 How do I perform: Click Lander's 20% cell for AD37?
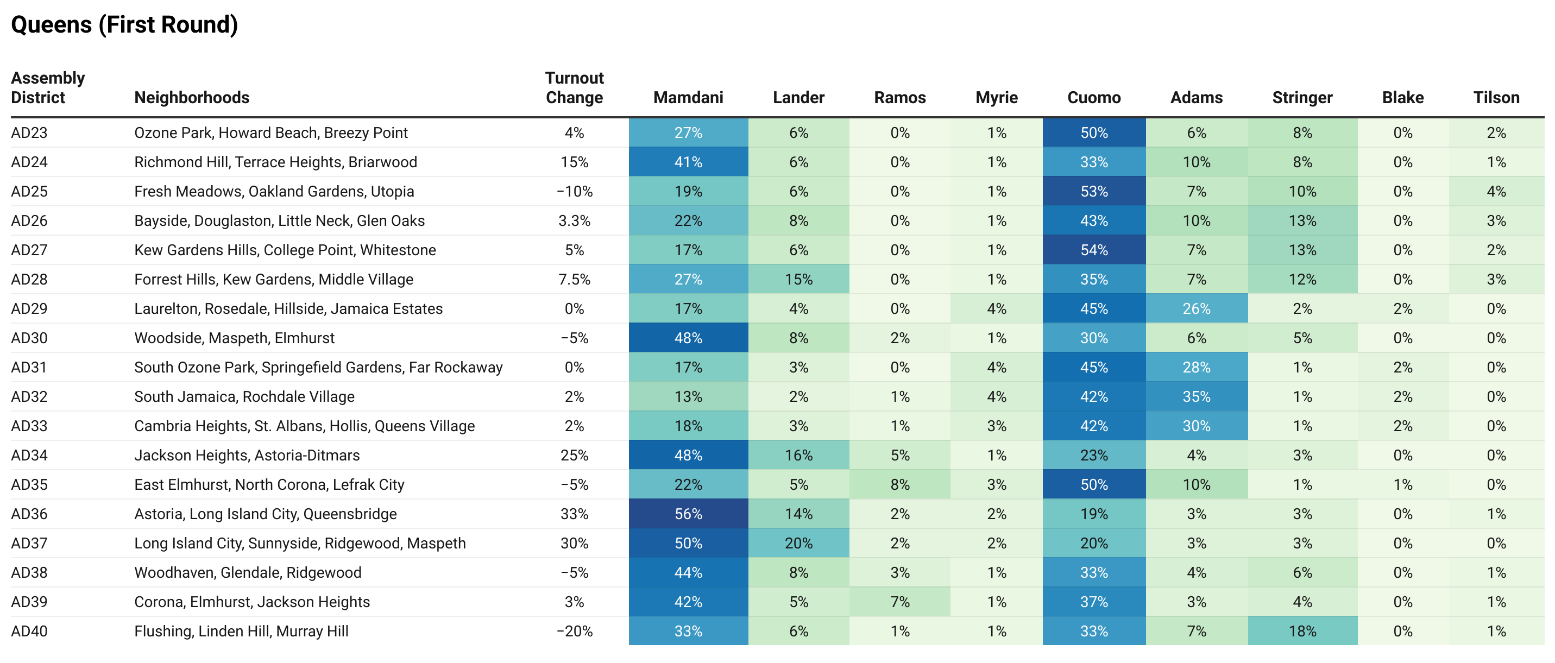tap(798, 543)
